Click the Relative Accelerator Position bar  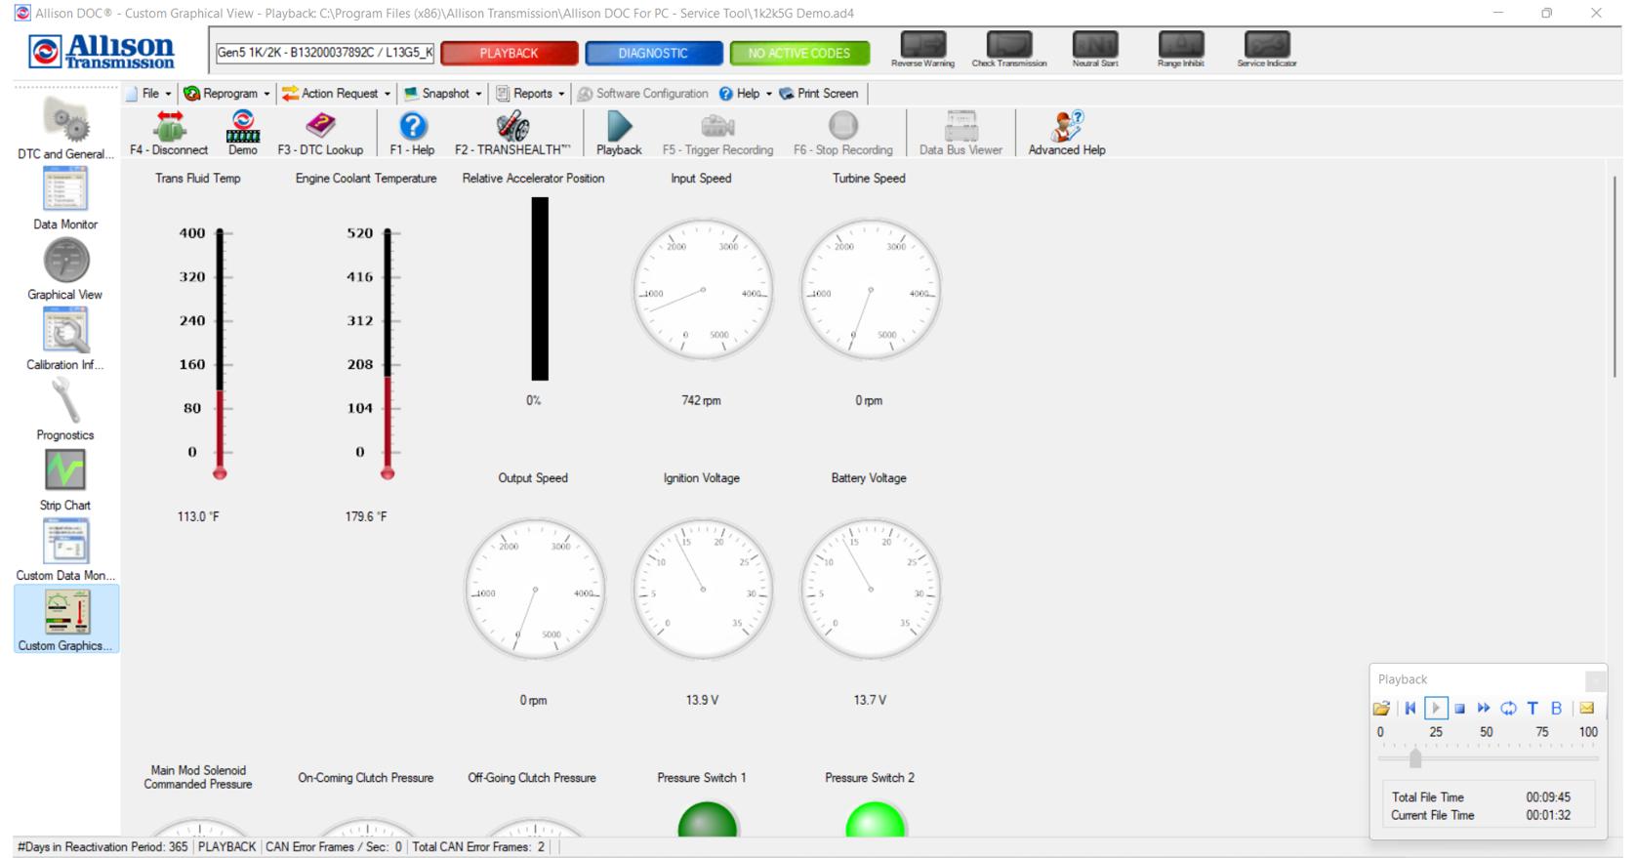click(540, 289)
